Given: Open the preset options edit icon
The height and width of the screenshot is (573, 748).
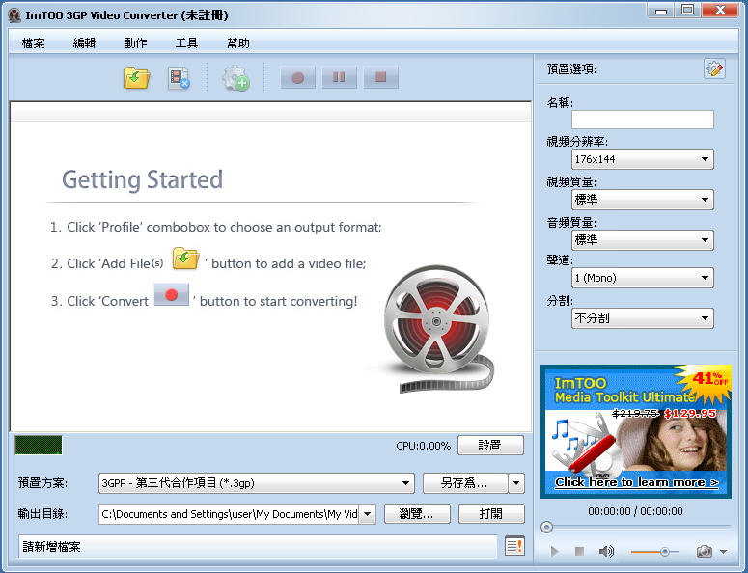Looking at the screenshot, I should pos(714,68).
